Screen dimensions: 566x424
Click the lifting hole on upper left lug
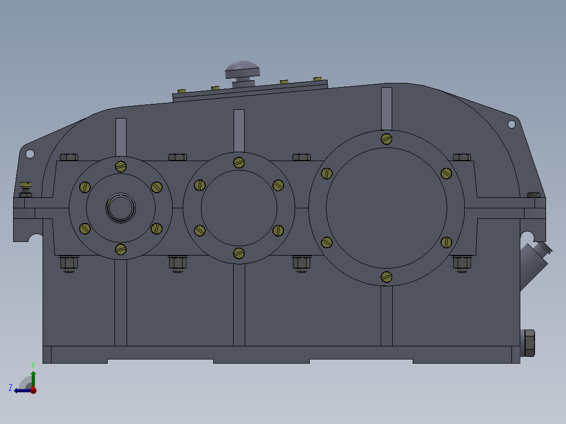pyautogui.click(x=30, y=154)
